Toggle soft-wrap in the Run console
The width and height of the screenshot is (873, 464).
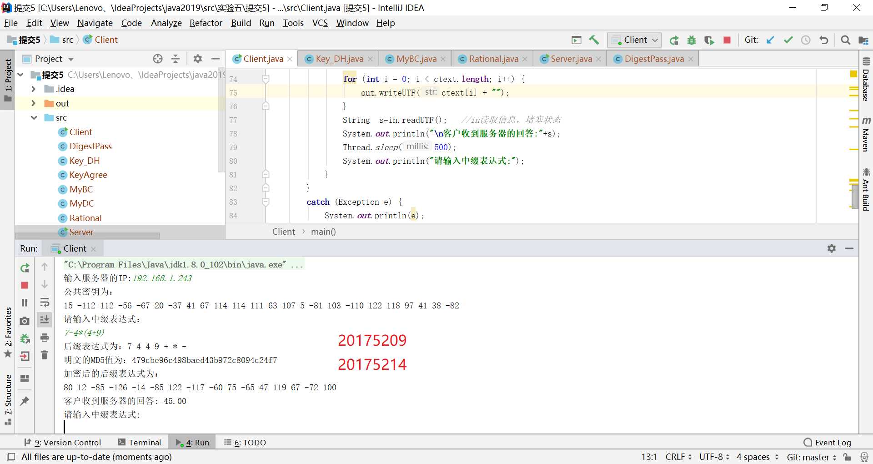45,303
